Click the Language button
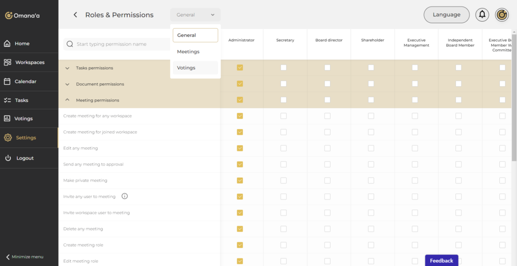Viewport: 517px width, 266px height. pyautogui.click(x=446, y=15)
